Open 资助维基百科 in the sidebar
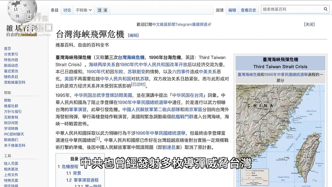Image resolution: width=332 pixels, height=187 pixels. (x=15, y=82)
